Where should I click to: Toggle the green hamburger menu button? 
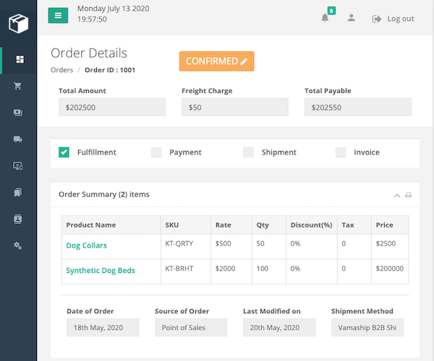tap(58, 15)
